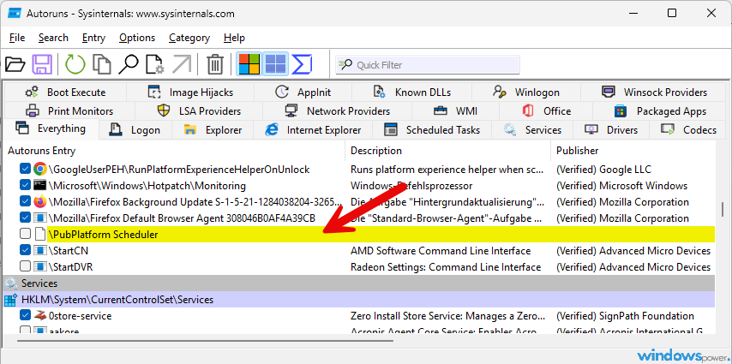Enable the PubPlatform Scheduler checkbox
Viewport: 732px width, 364px height.
[x=25, y=235]
